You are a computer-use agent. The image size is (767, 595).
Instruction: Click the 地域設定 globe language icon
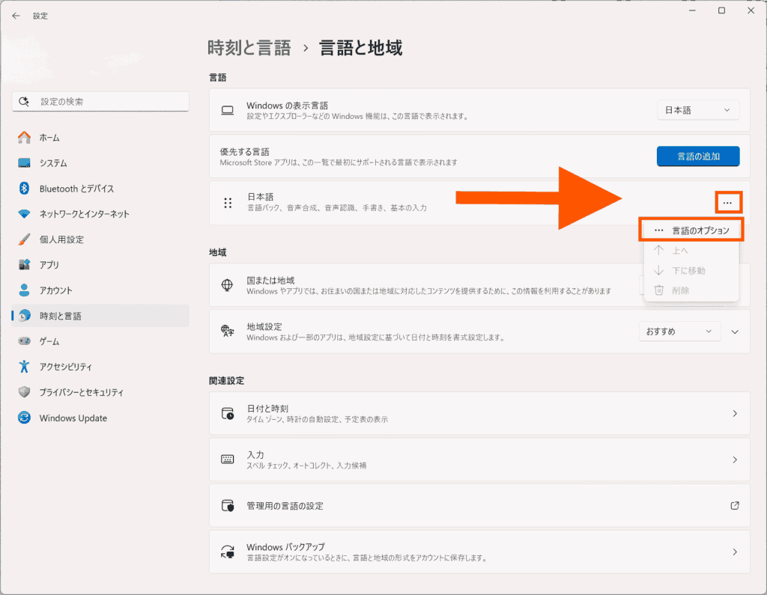[227, 331]
